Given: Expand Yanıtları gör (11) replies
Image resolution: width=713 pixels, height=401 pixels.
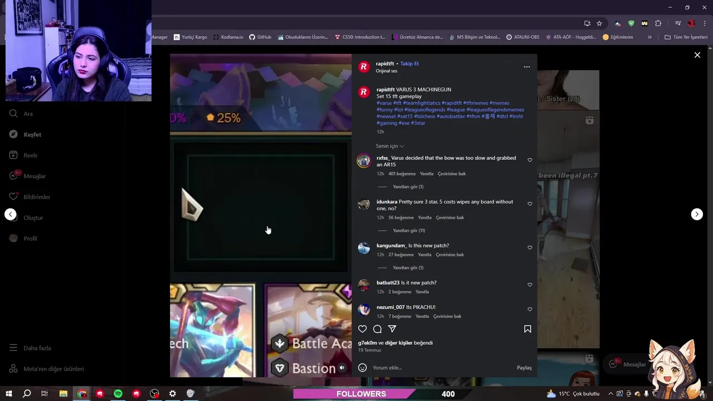Looking at the screenshot, I should tap(409, 231).
